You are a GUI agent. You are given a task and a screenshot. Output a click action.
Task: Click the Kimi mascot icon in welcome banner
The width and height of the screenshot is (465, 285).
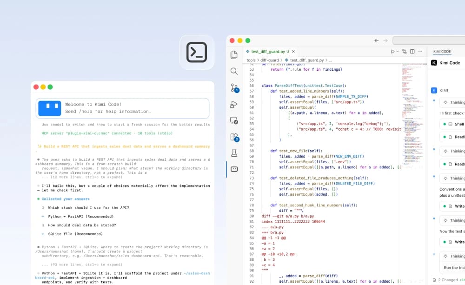[50, 108]
